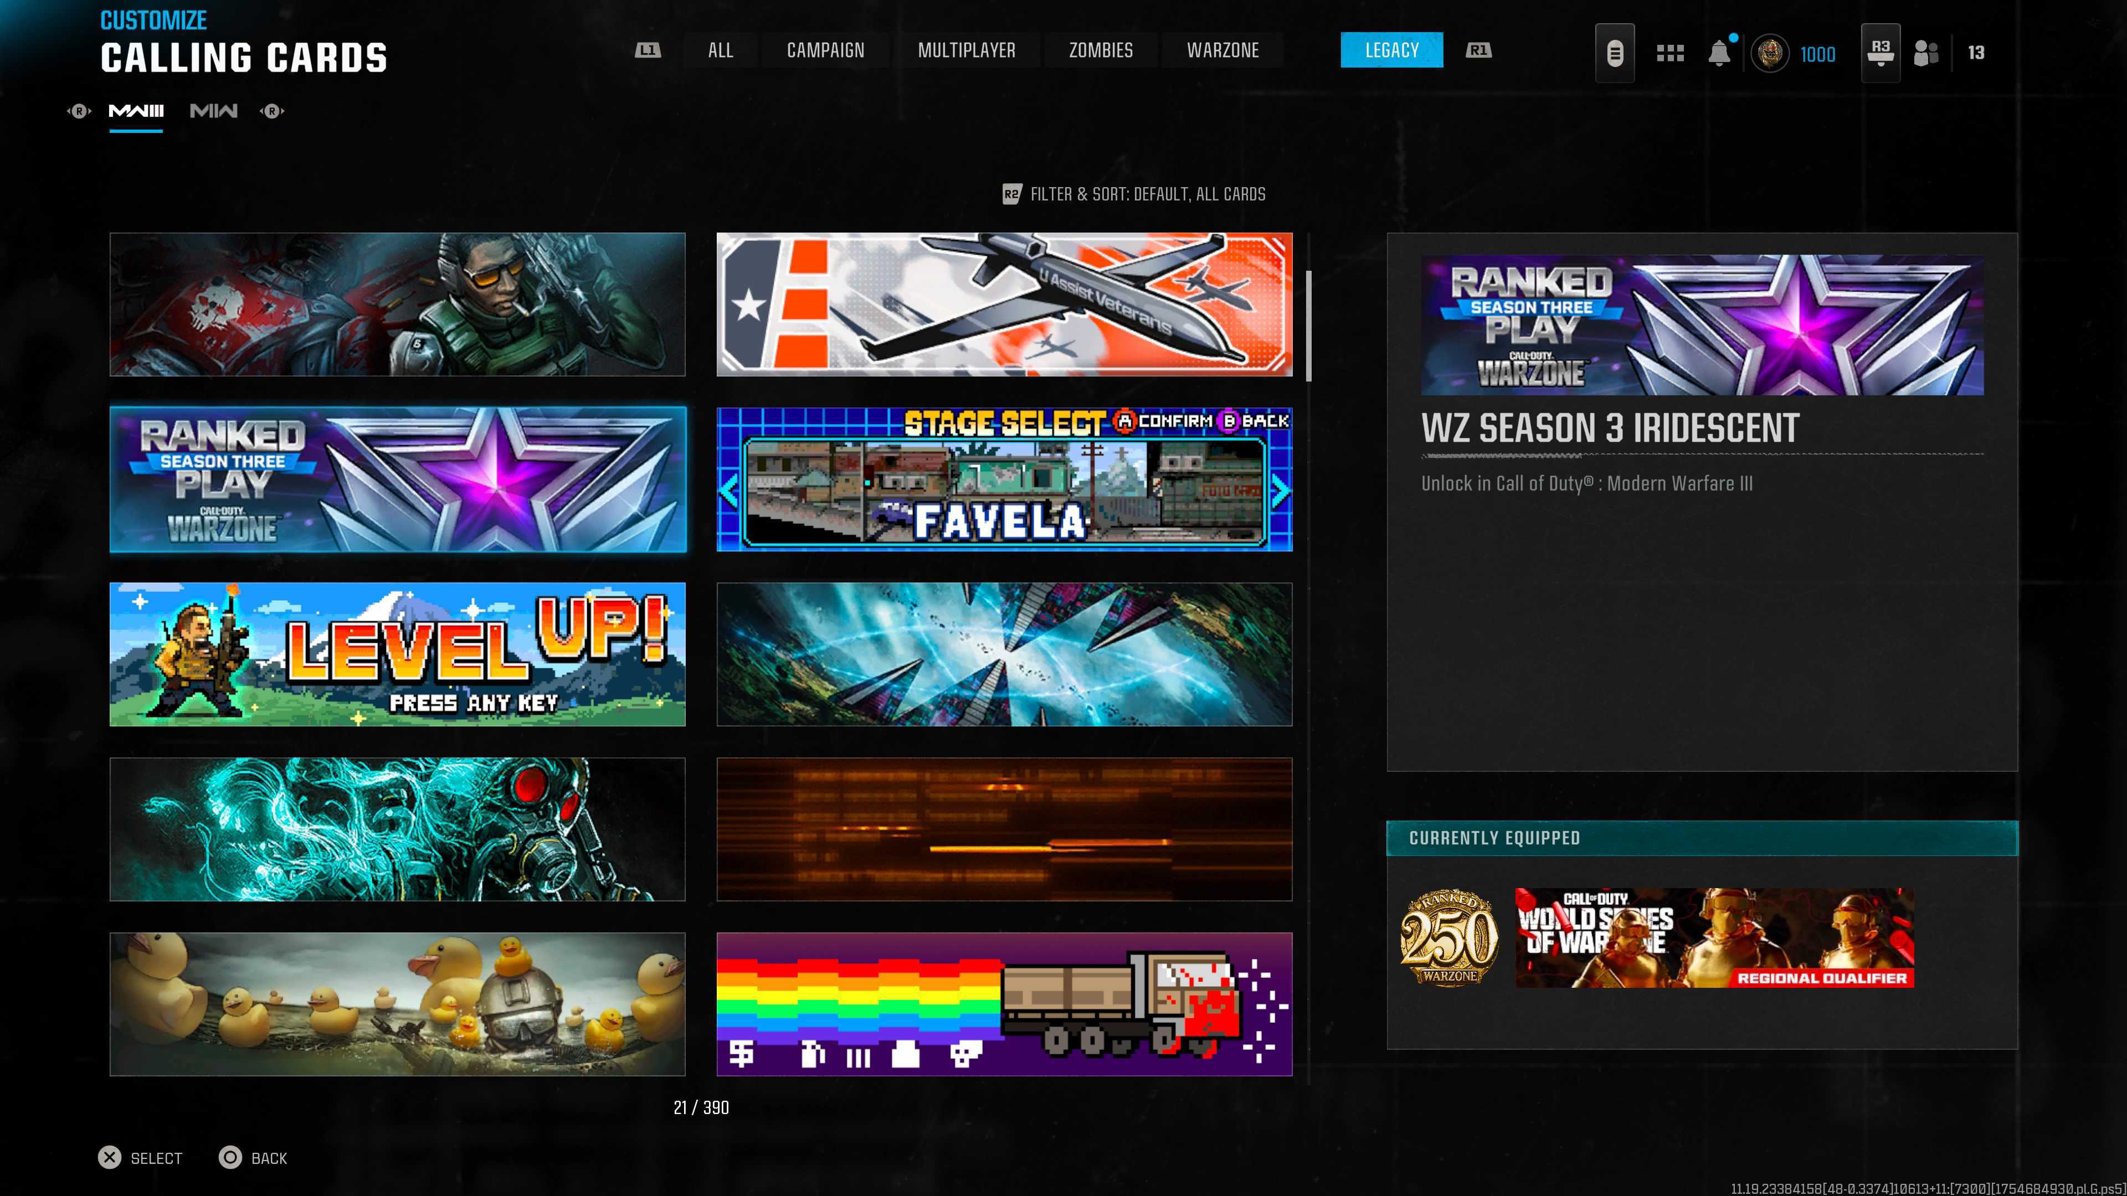Click the calling card list scrollbar
Viewport: 2127px width, 1196px height.
point(1309,326)
